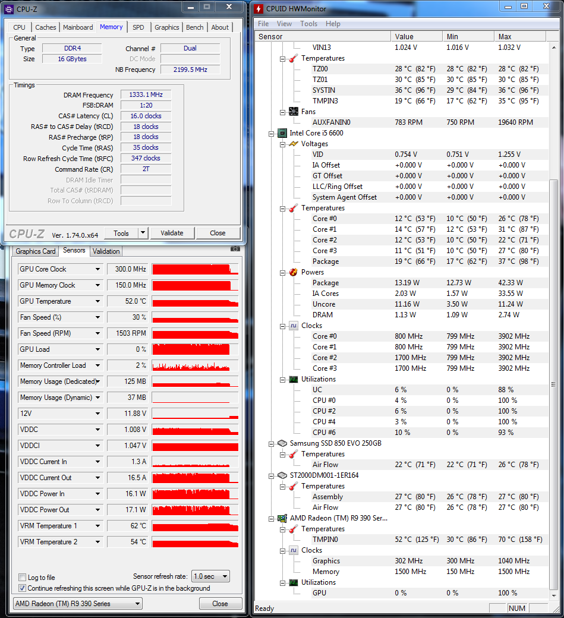Click the ST2000DM001 hard drive icon
Viewport: 564px width, 618px height.
tap(282, 475)
